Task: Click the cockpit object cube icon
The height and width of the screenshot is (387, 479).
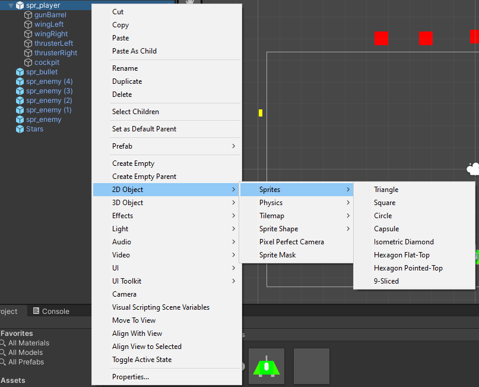Action: [28, 62]
